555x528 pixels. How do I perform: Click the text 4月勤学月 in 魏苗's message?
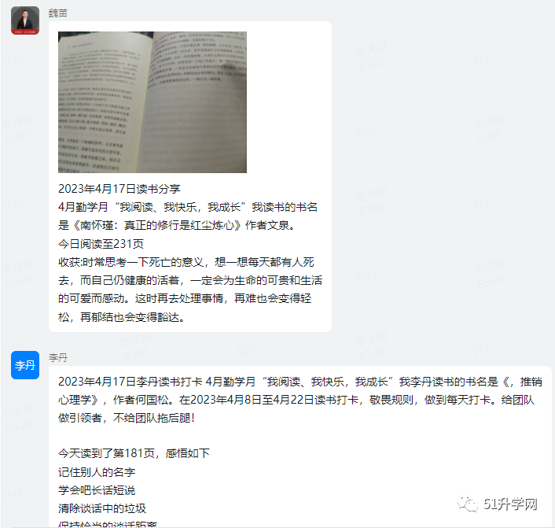pyautogui.click(x=83, y=207)
